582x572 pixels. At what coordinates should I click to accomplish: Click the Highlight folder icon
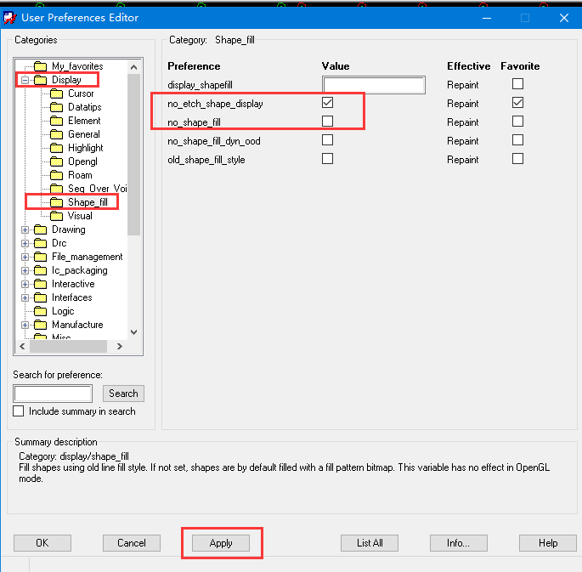coord(56,148)
